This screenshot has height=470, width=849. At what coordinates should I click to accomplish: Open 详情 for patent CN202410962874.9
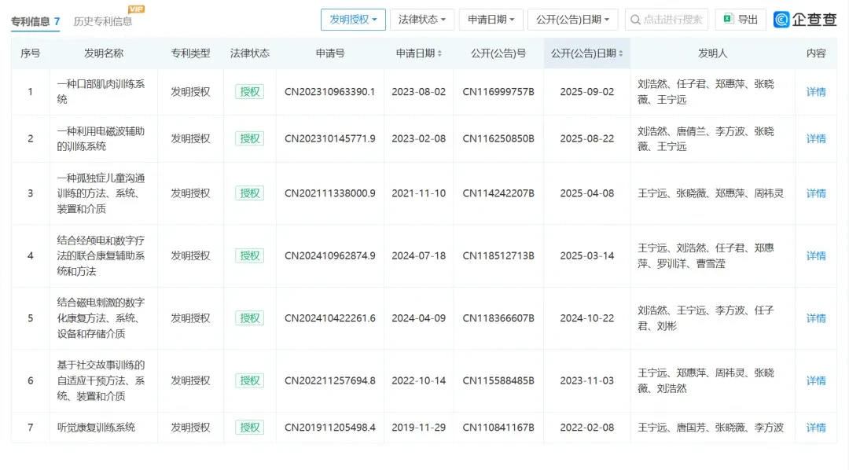816,255
